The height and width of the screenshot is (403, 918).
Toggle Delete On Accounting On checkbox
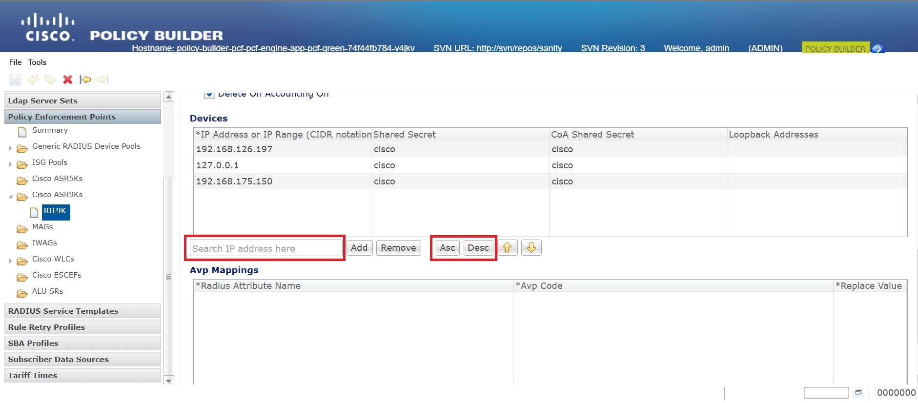[x=209, y=95]
